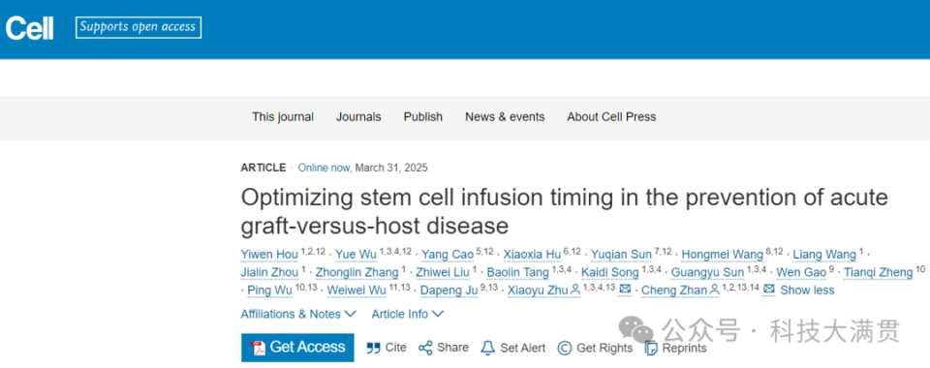Open the Journals menu

[x=358, y=117]
